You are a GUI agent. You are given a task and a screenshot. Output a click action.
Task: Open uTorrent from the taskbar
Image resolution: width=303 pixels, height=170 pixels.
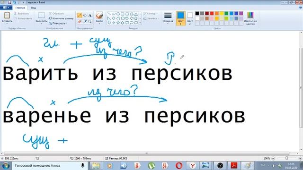click(x=151, y=166)
